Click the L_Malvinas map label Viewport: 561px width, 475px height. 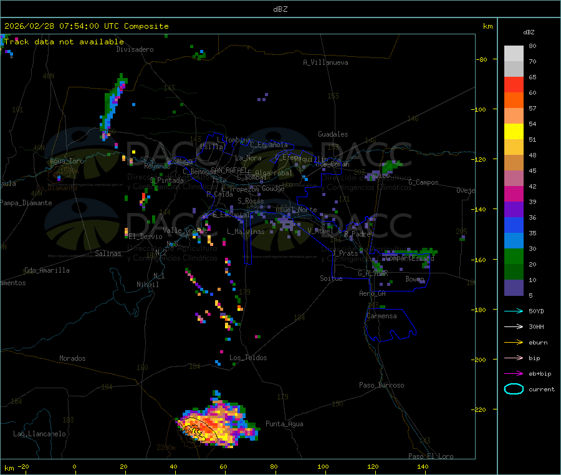246,232
